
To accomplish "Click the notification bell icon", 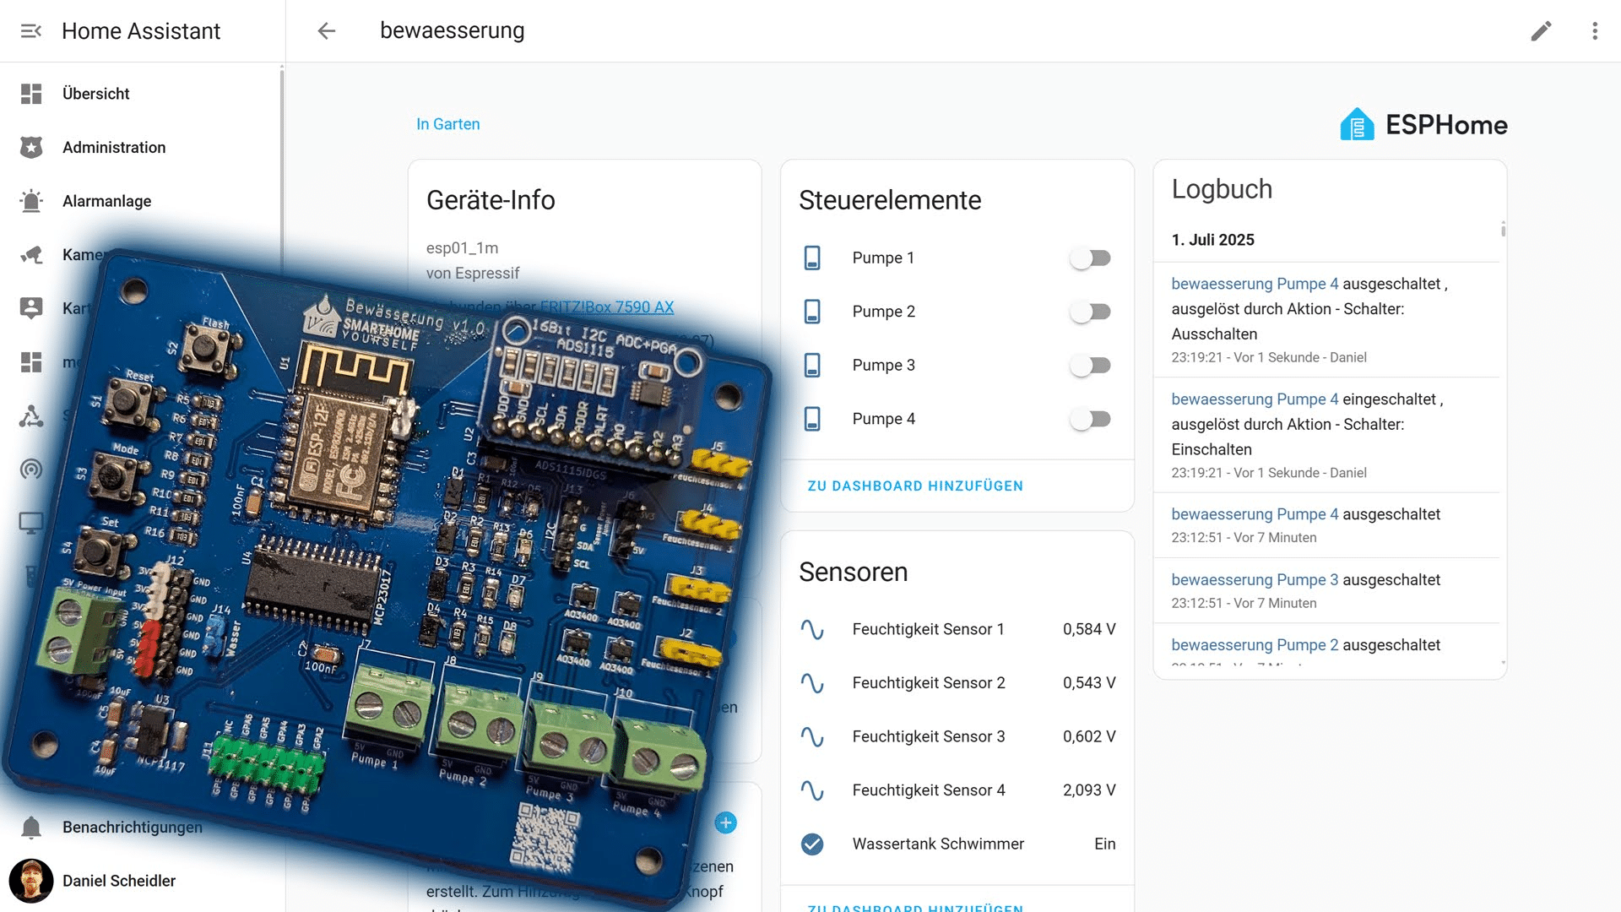I will 31,827.
